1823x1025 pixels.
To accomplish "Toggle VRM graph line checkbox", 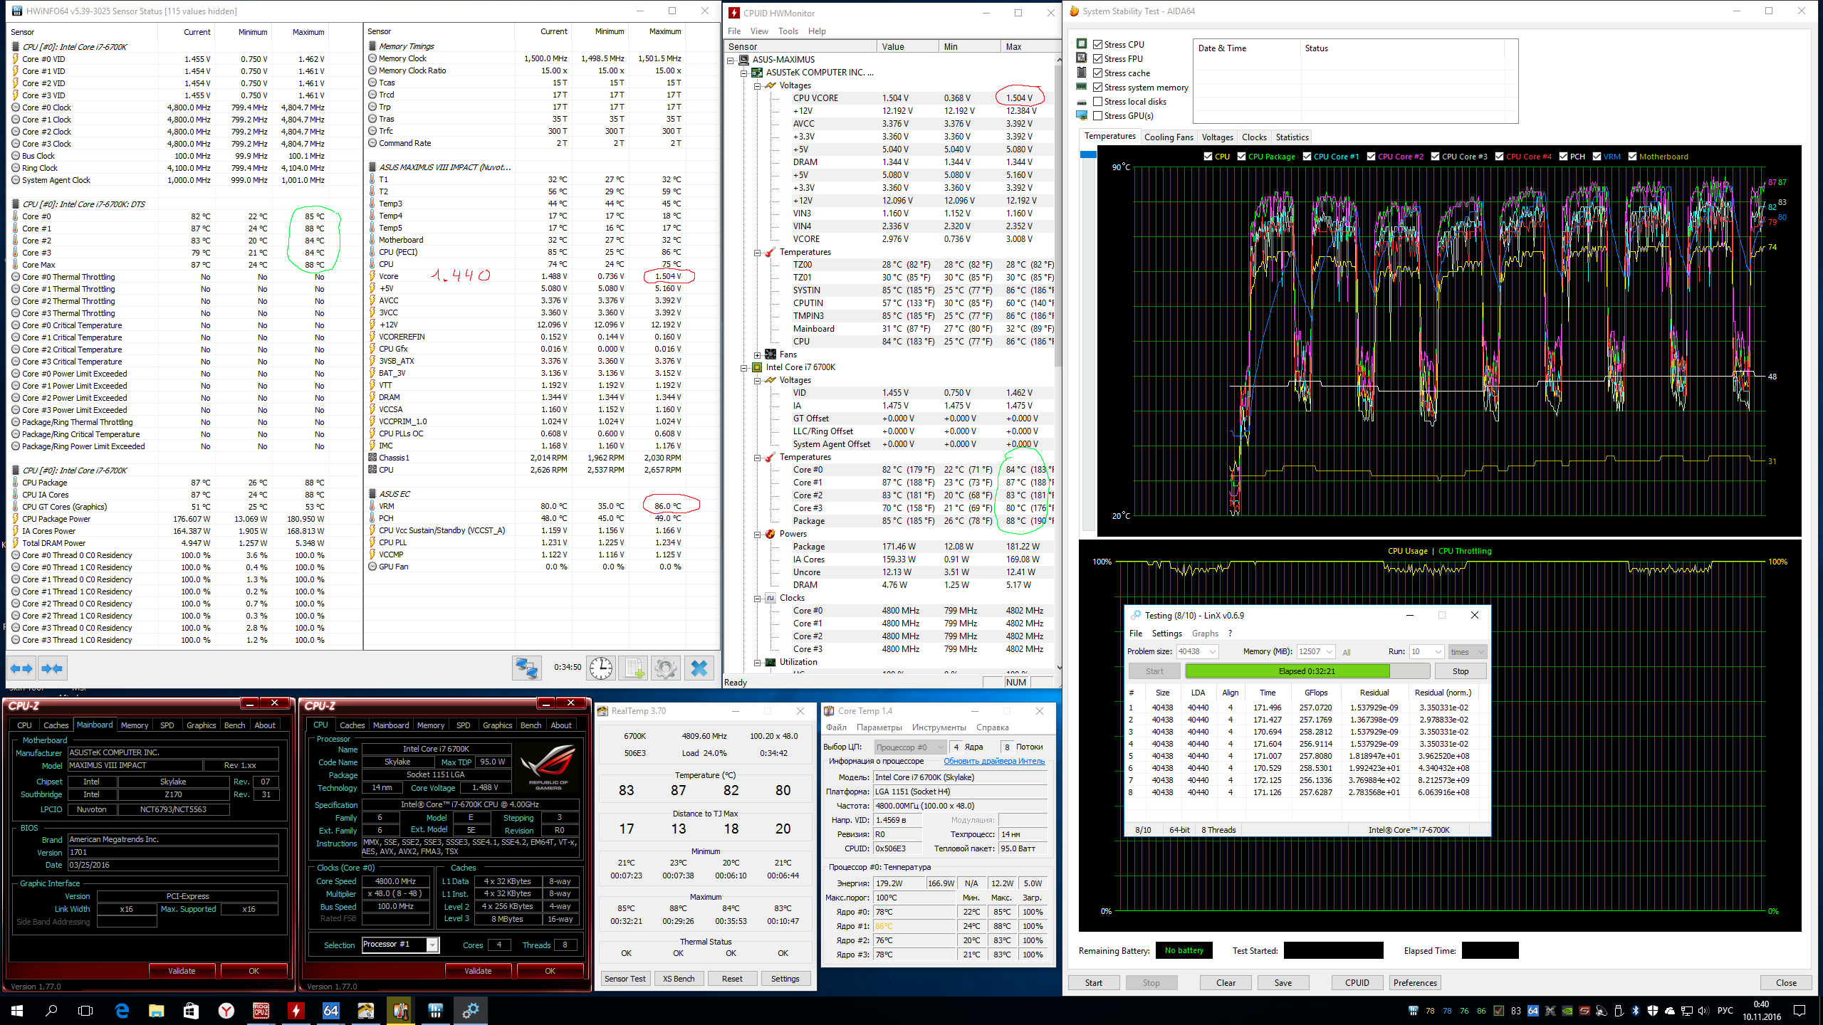I will (1597, 157).
